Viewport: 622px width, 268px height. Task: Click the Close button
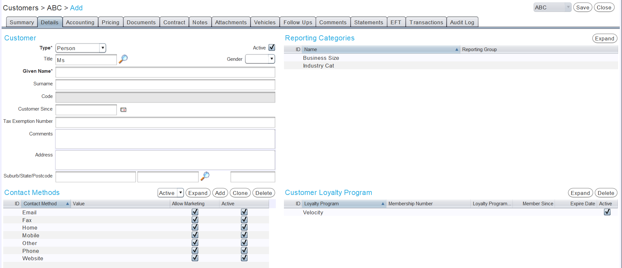click(x=604, y=7)
